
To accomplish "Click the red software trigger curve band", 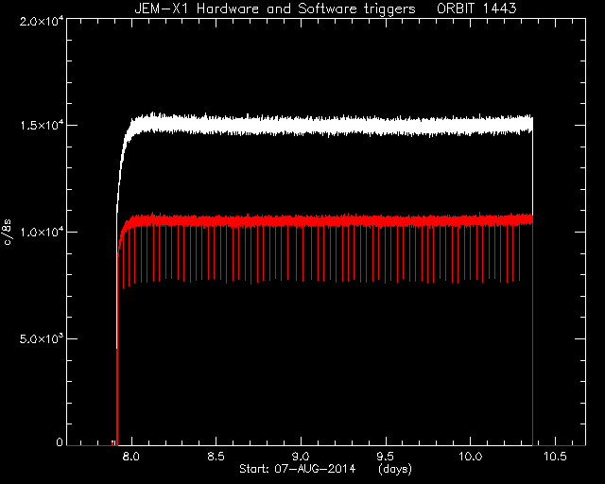I will click(332, 221).
